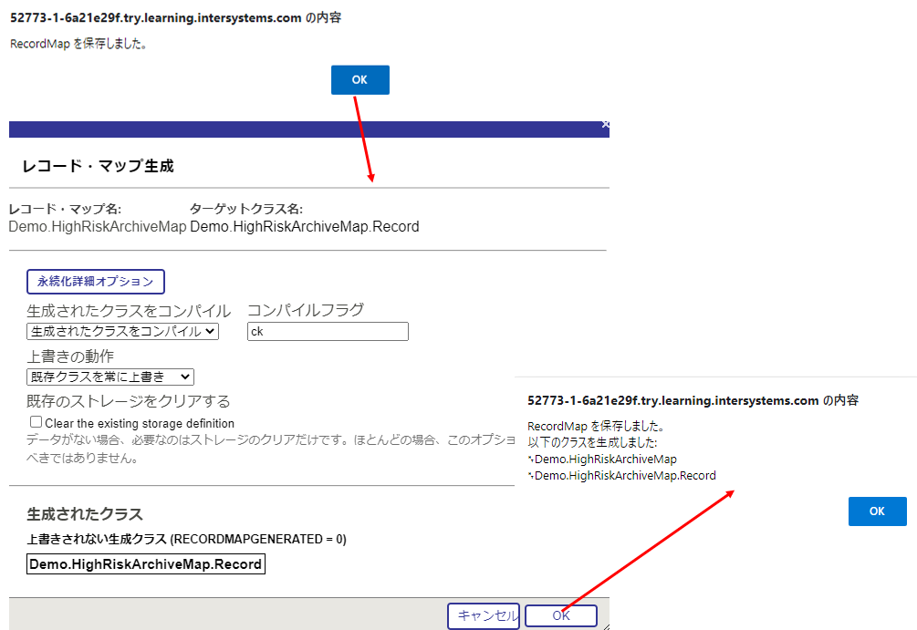Close the レコード・マップ生成 dialog with X
Viewport: 917px width, 630px height.
tap(605, 125)
